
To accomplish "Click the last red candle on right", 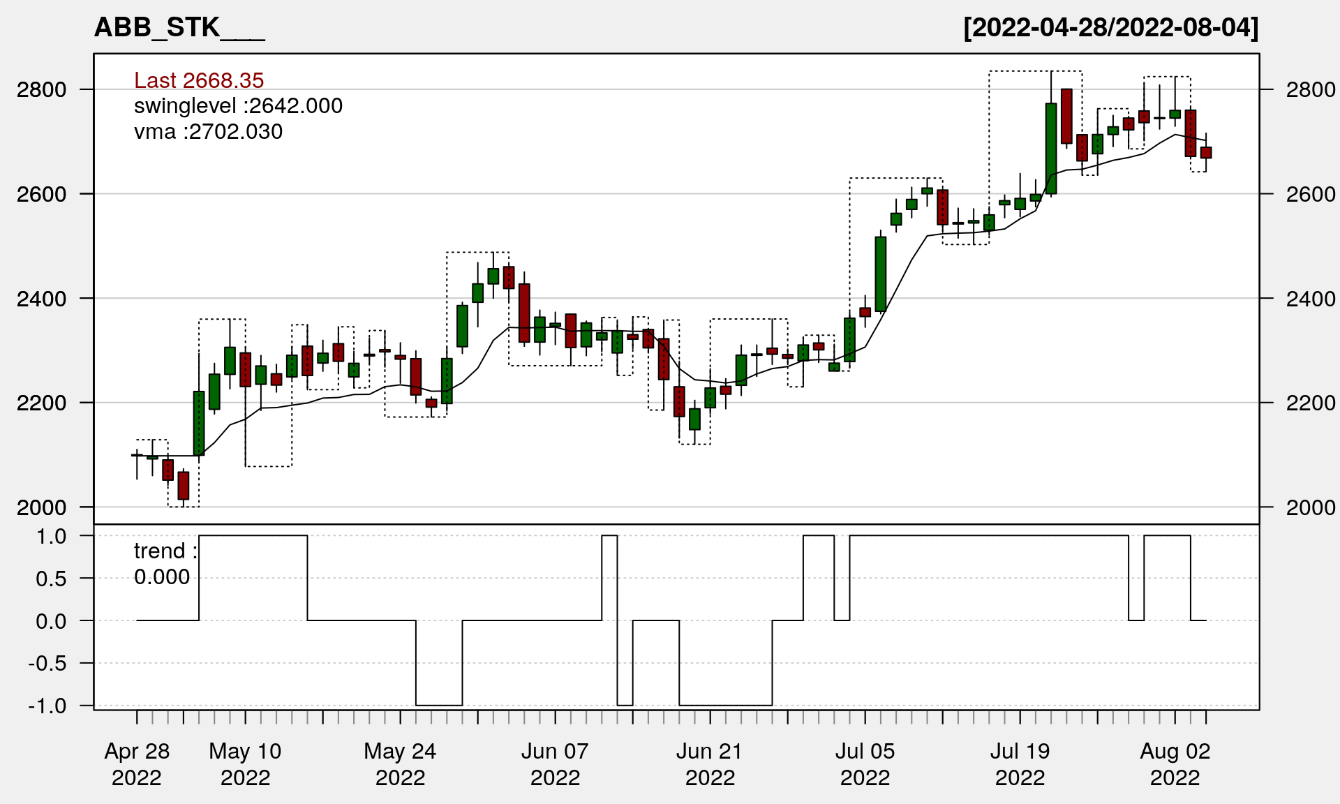I will tap(1205, 152).
